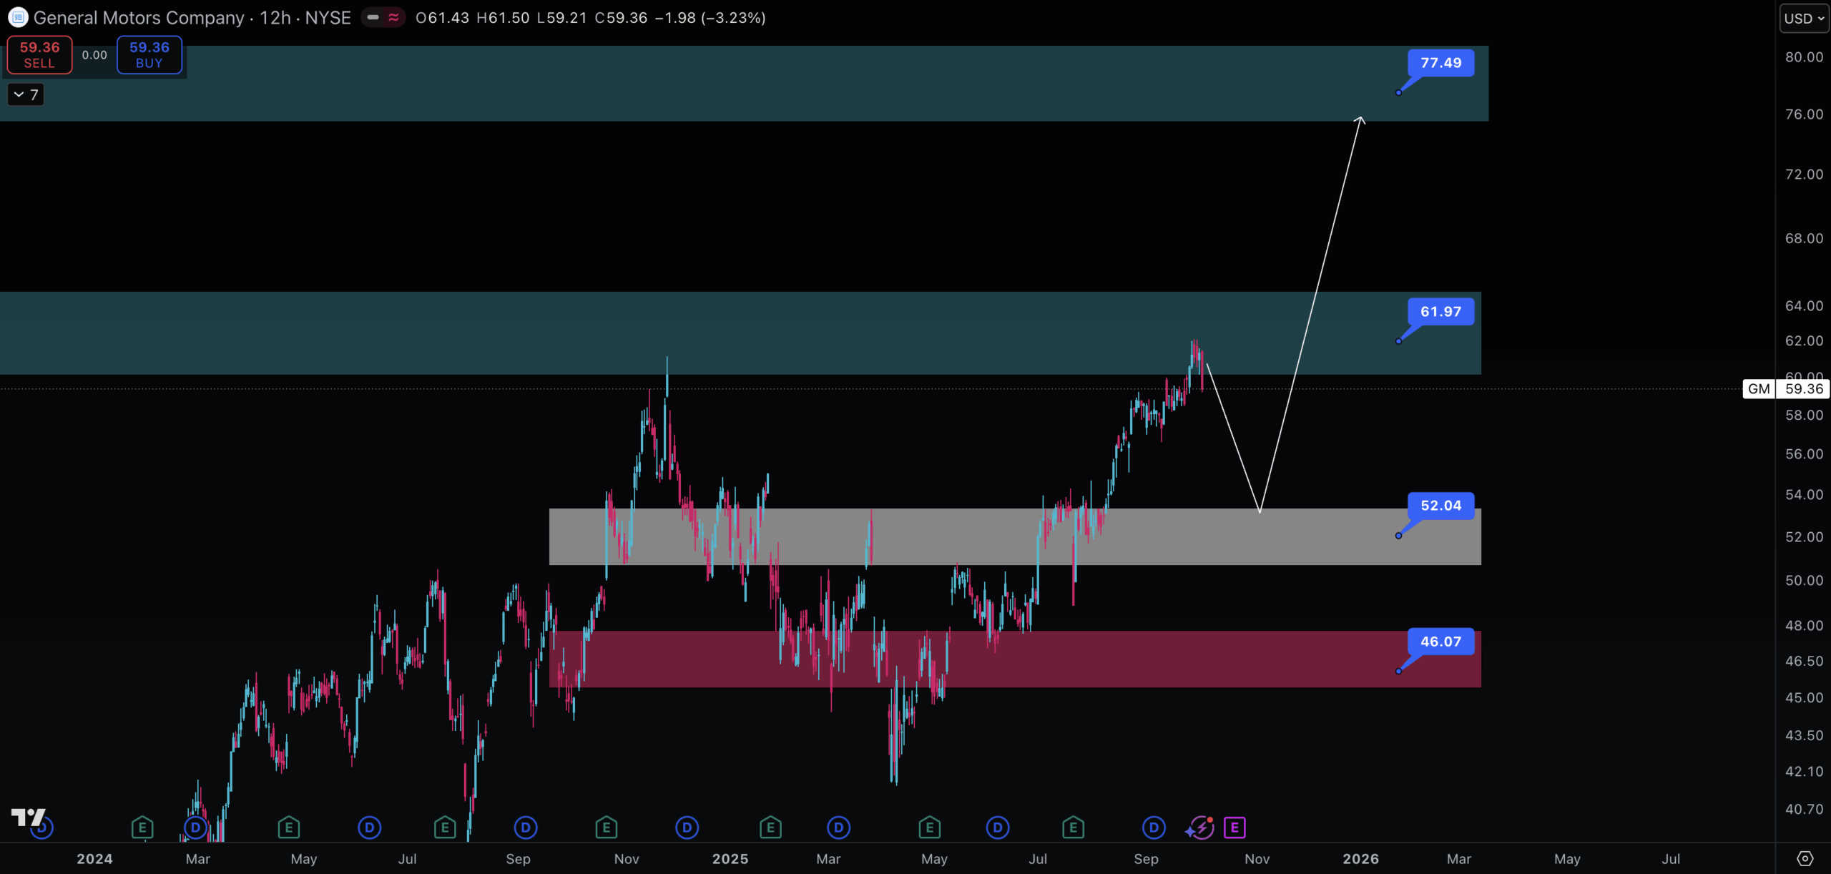
Task: Toggle the gray dash market status pill
Action: pyautogui.click(x=373, y=17)
